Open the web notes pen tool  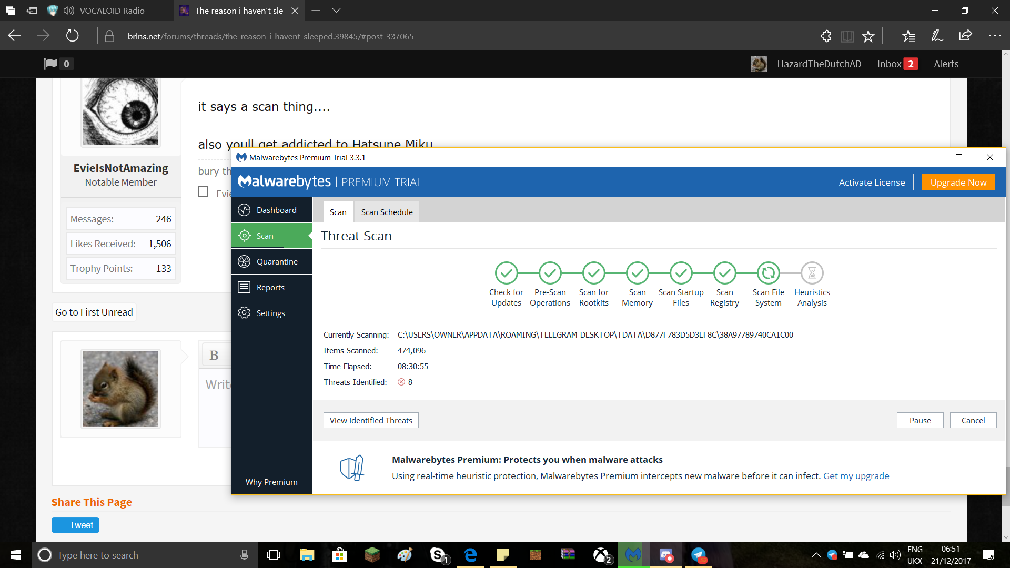pyautogui.click(x=937, y=36)
